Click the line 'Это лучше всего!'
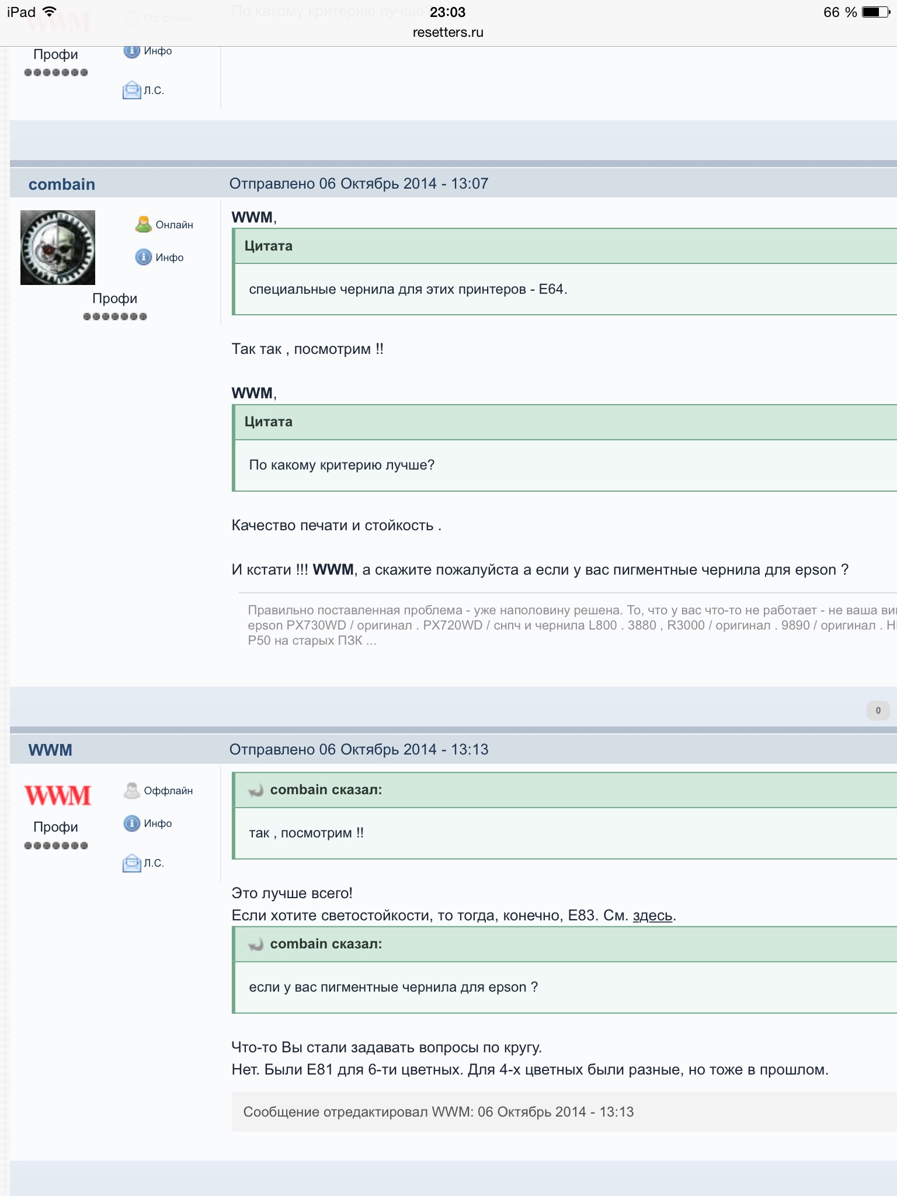This screenshot has height=1196, width=897. click(292, 893)
